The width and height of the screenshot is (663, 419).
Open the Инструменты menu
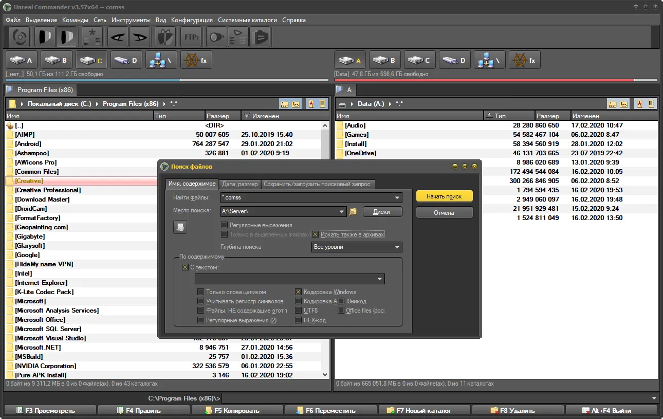[131, 20]
